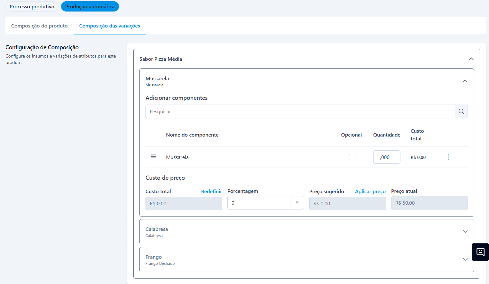
Task: Select the Produção automática pill
Action: pos(90,7)
